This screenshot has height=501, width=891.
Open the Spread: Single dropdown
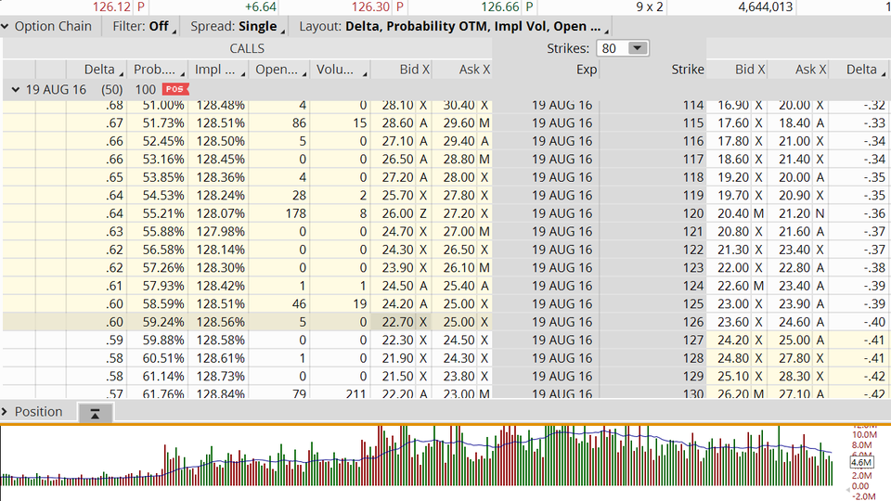pyautogui.click(x=238, y=26)
